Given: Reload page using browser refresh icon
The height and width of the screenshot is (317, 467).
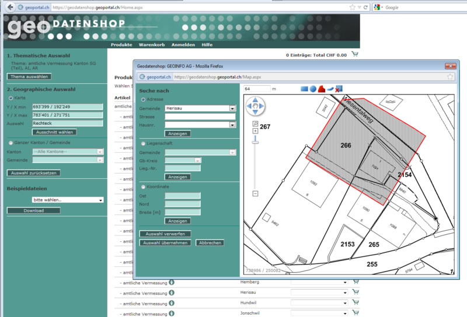Looking at the screenshot, I should point(365,7).
